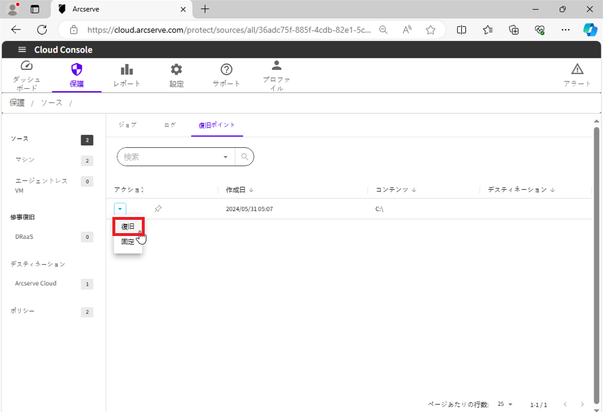
Task: Open Arcserve Cloud destination in sidebar
Action: [36, 283]
